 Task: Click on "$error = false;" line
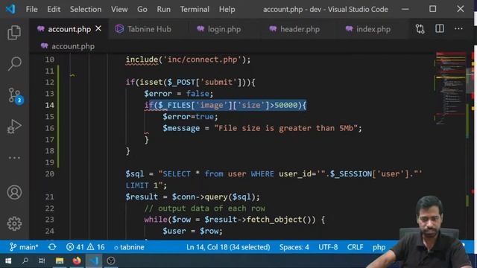pos(179,94)
